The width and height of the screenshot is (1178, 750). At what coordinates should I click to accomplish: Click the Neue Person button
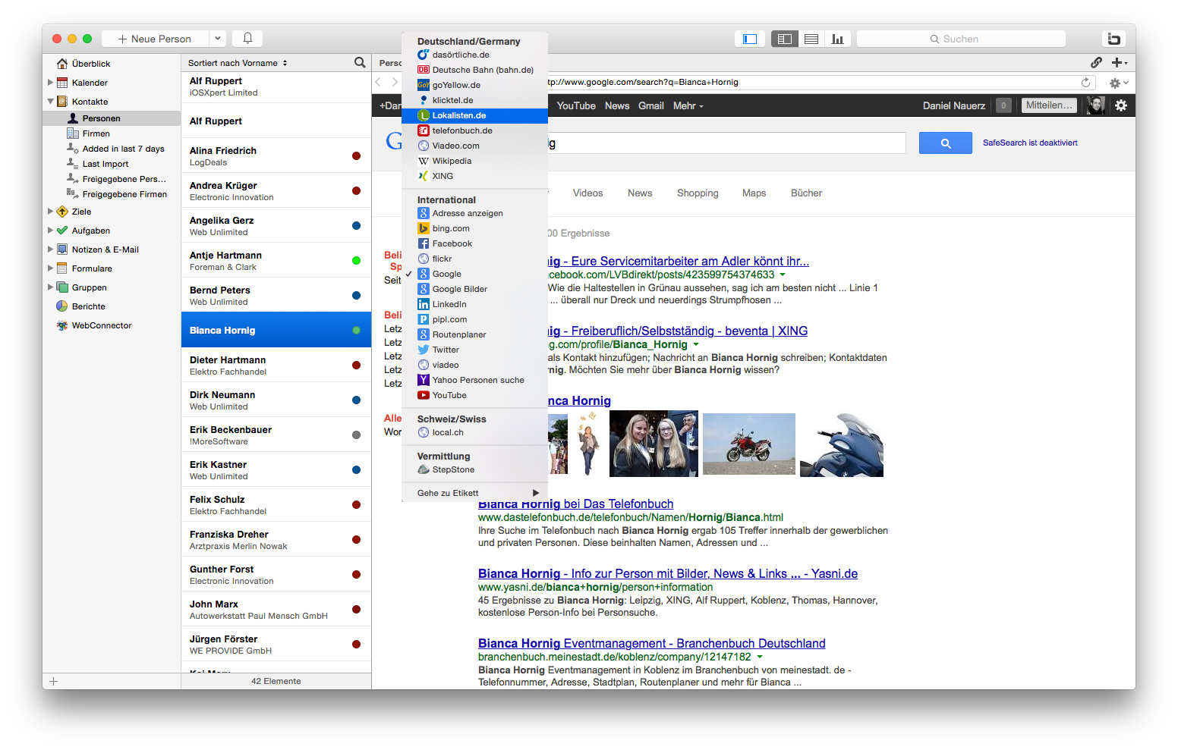pos(155,39)
